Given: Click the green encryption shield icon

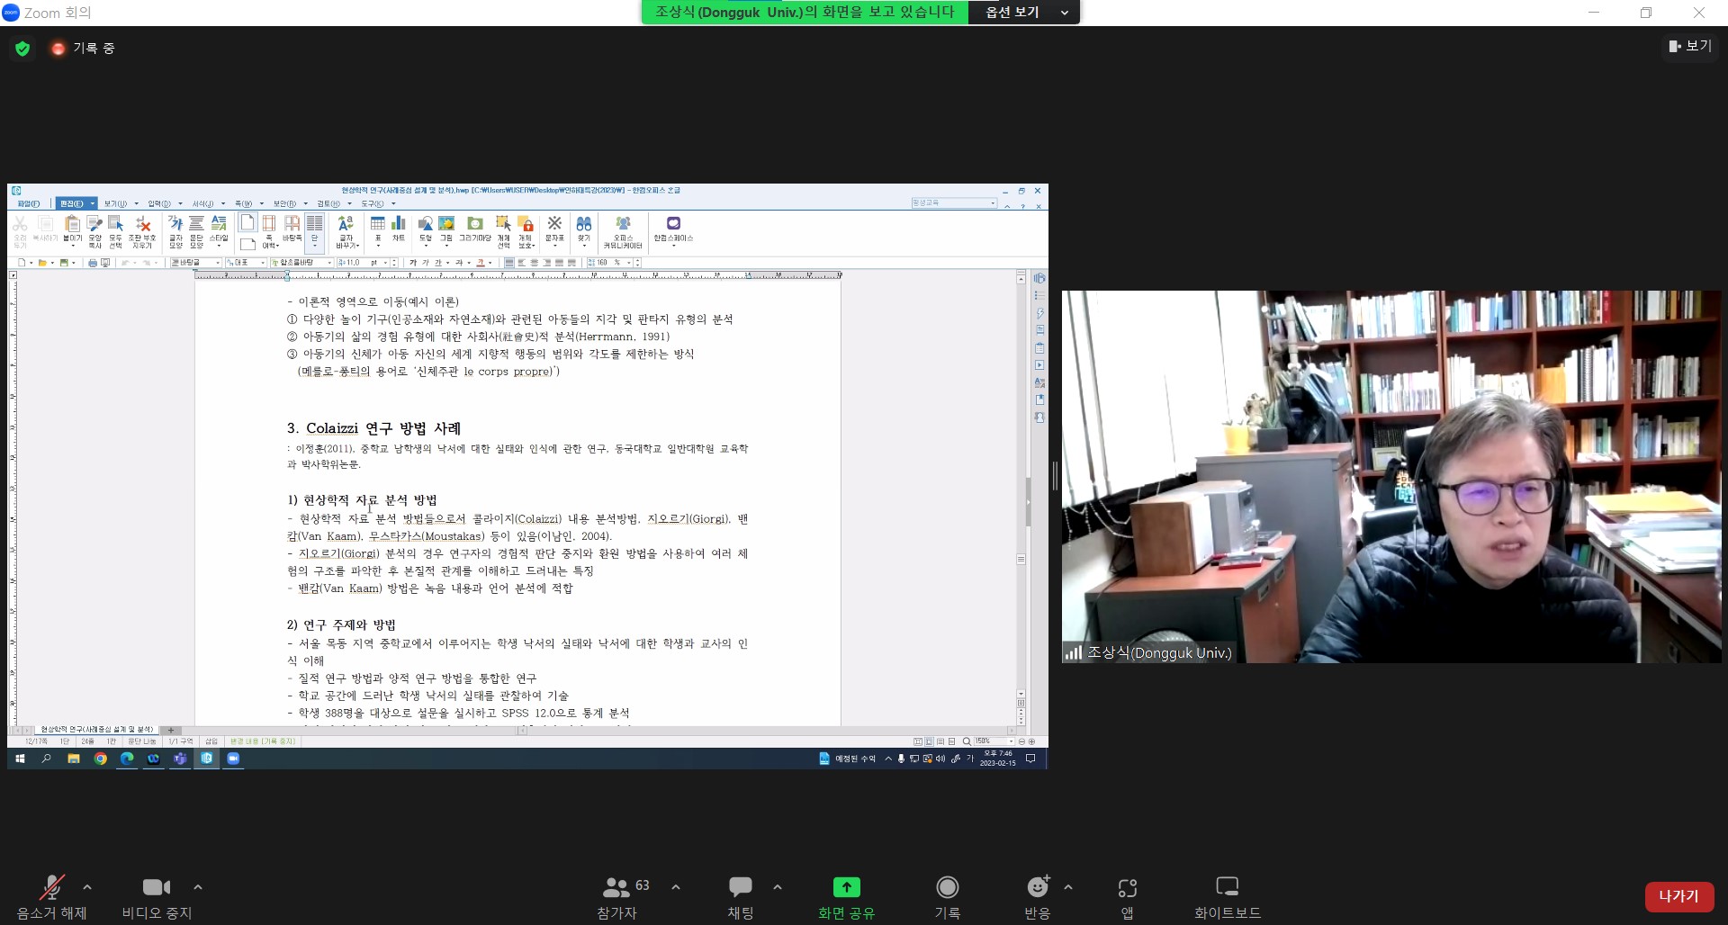Looking at the screenshot, I should (x=22, y=49).
